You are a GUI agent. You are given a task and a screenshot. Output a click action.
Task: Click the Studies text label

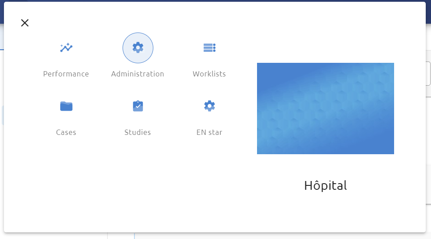[x=138, y=132]
